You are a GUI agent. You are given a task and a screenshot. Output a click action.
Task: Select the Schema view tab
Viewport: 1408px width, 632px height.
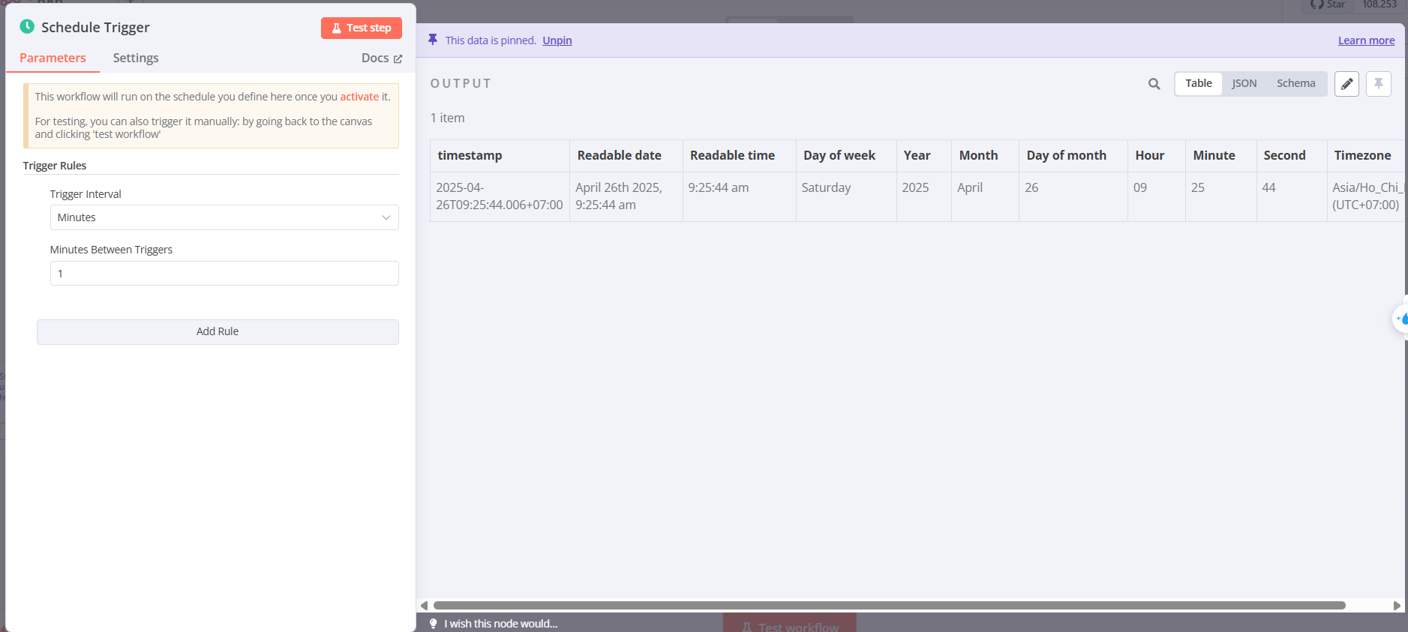1296,83
